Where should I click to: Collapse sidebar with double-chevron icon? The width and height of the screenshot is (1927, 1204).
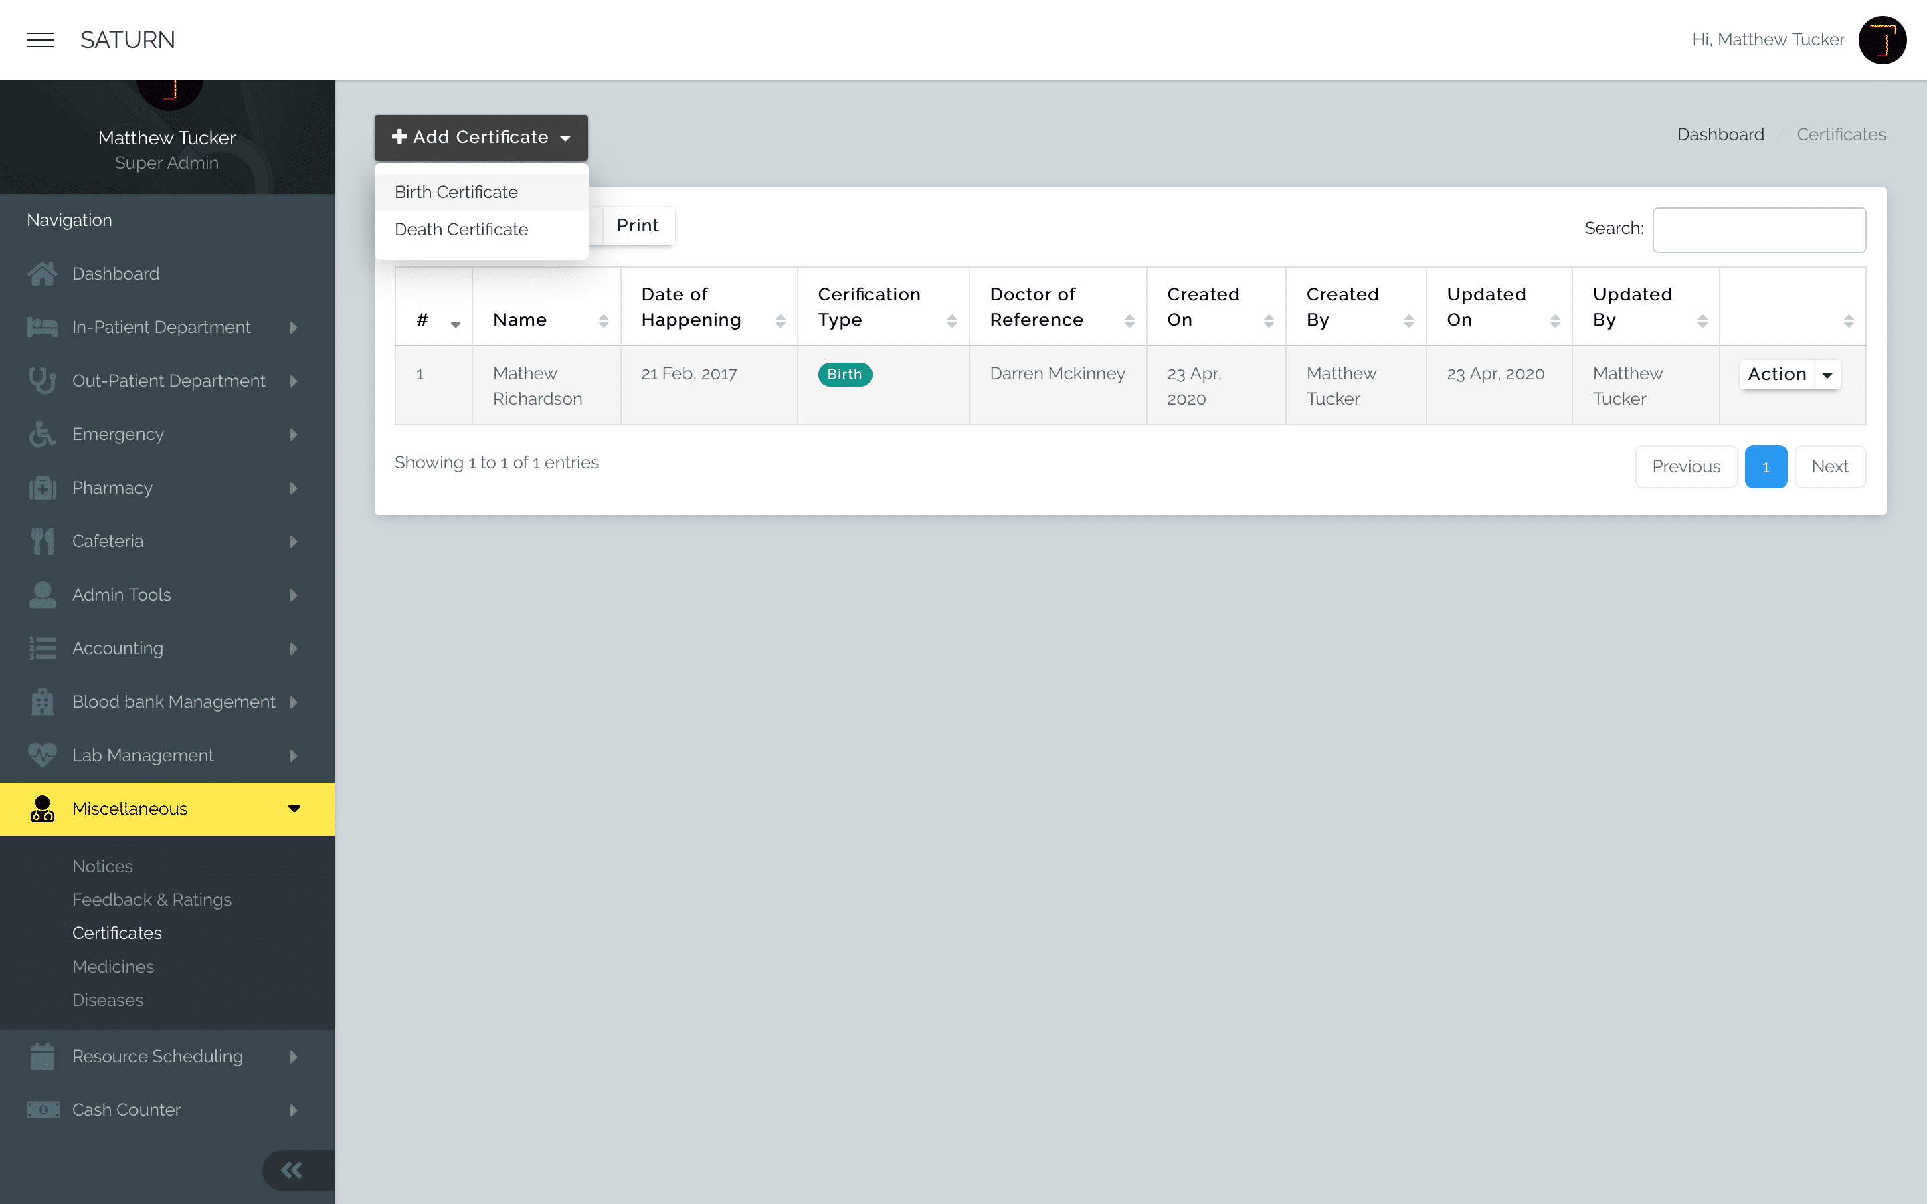pos(292,1170)
